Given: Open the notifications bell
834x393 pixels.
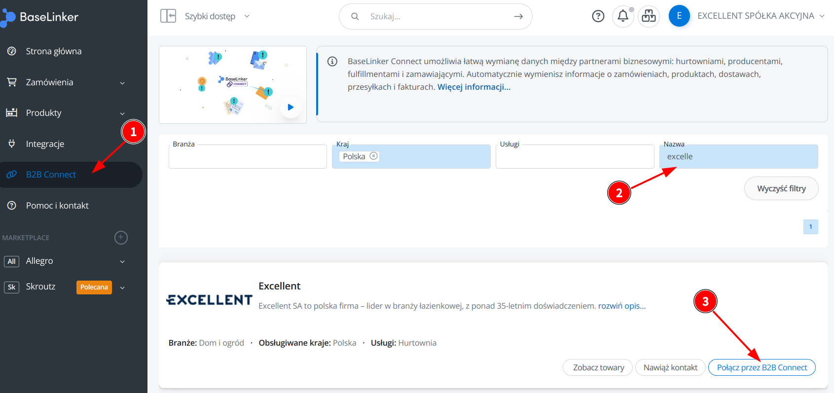Looking at the screenshot, I should point(623,16).
